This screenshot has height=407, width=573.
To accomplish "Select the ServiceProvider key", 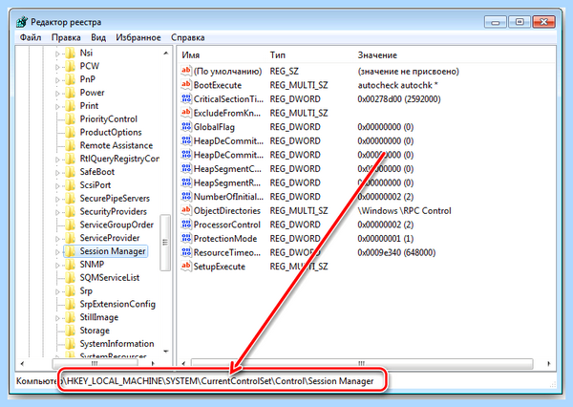I will (x=110, y=238).
